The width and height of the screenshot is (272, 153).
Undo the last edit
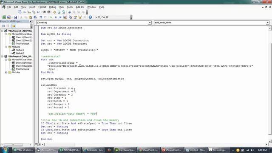point(41,17)
